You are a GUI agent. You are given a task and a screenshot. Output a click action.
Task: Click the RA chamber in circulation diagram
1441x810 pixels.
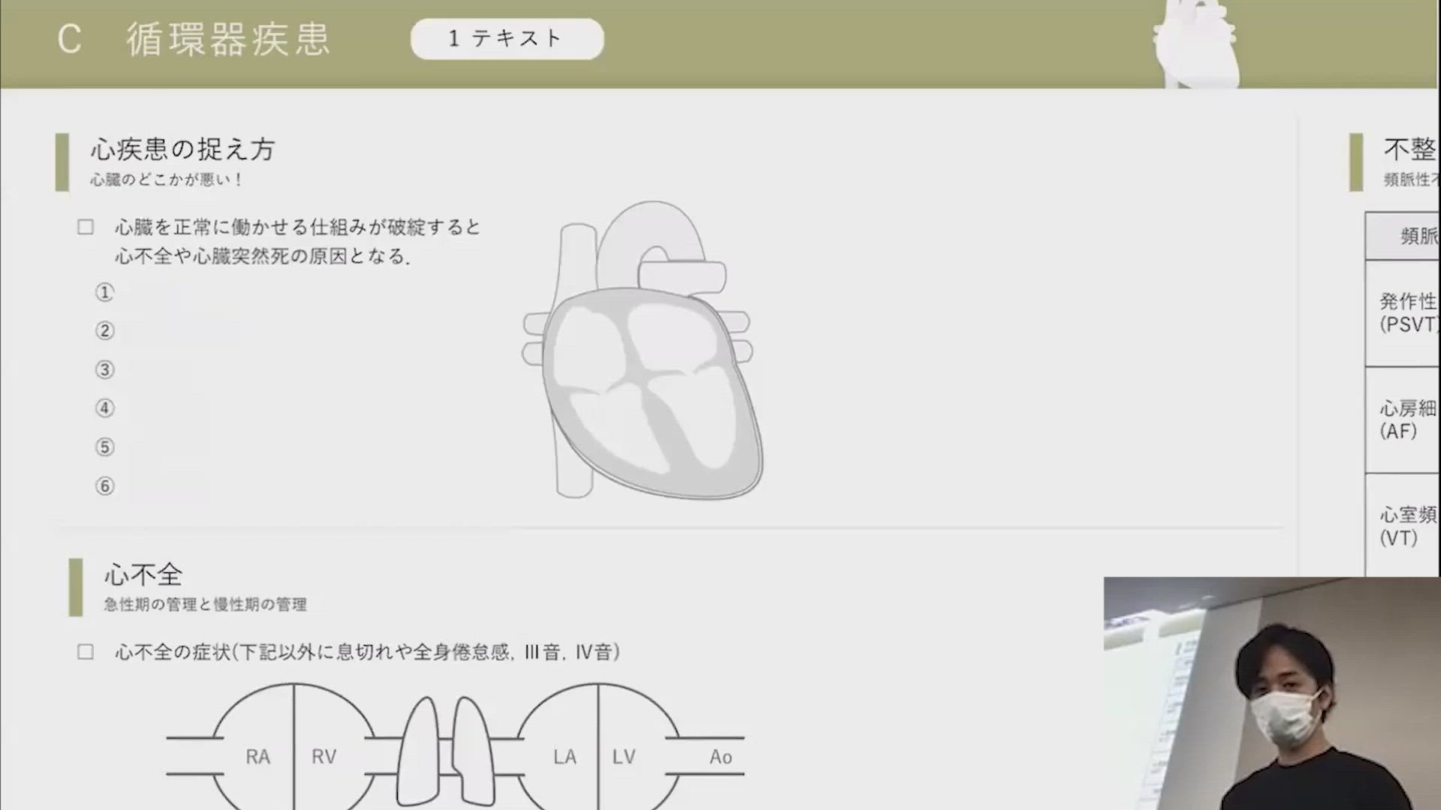257,756
